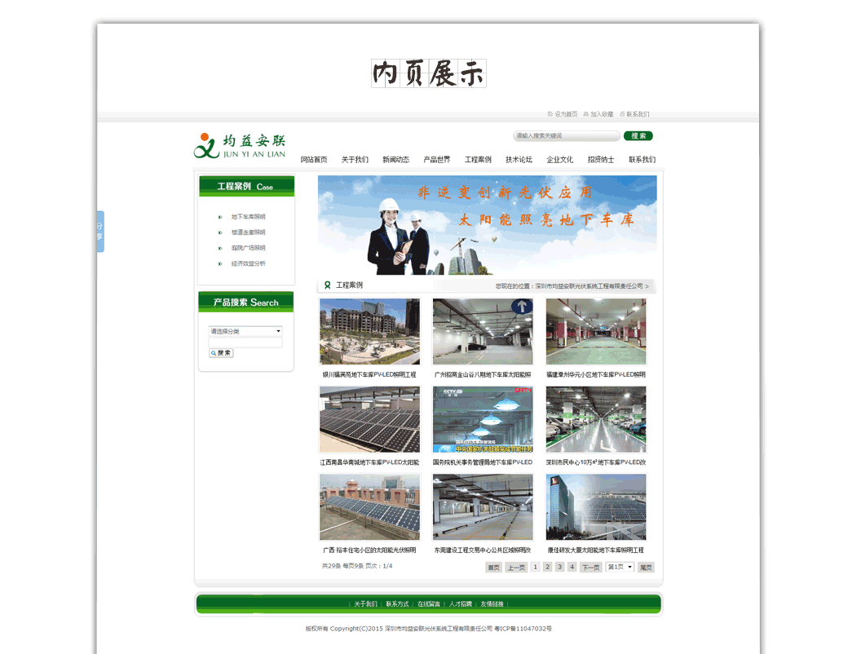The image size is (848, 654).
Task: Open the 庭院广场照明 sidebar link
Action: [248, 248]
